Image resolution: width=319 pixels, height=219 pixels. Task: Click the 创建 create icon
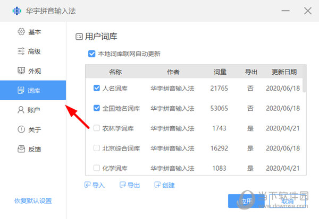(x=157, y=185)
